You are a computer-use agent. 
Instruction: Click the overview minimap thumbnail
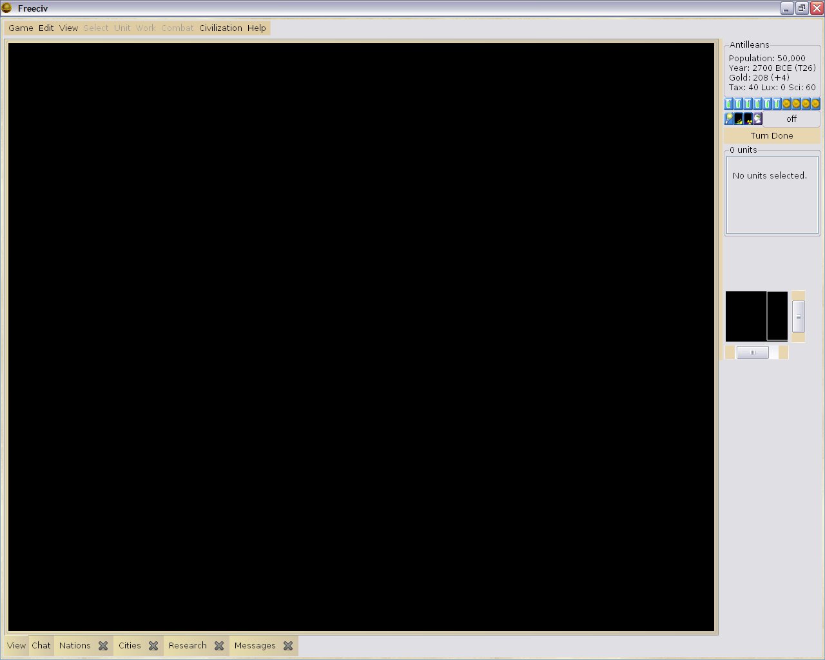(756, 316)
